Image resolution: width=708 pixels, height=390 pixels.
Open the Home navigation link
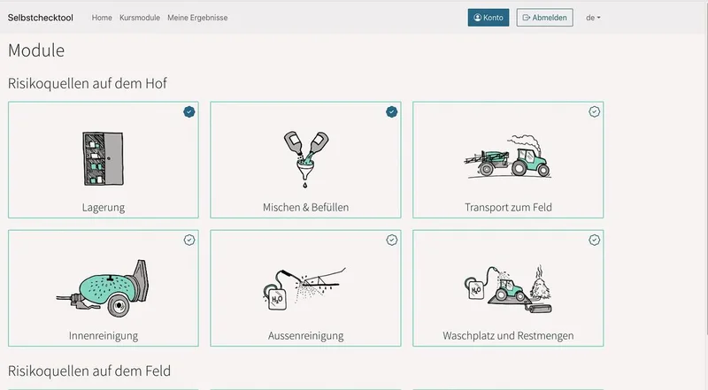102,18
